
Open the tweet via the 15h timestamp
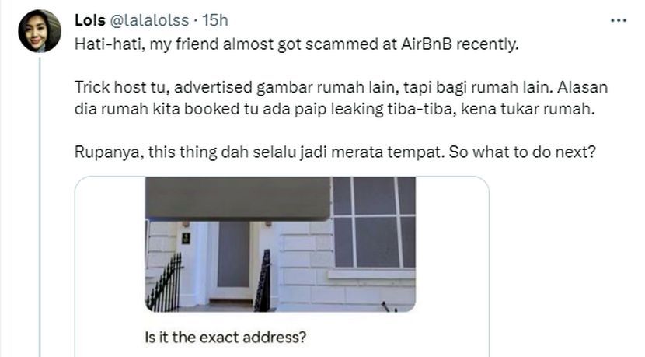pyautogui.click(x=215, y=20)
